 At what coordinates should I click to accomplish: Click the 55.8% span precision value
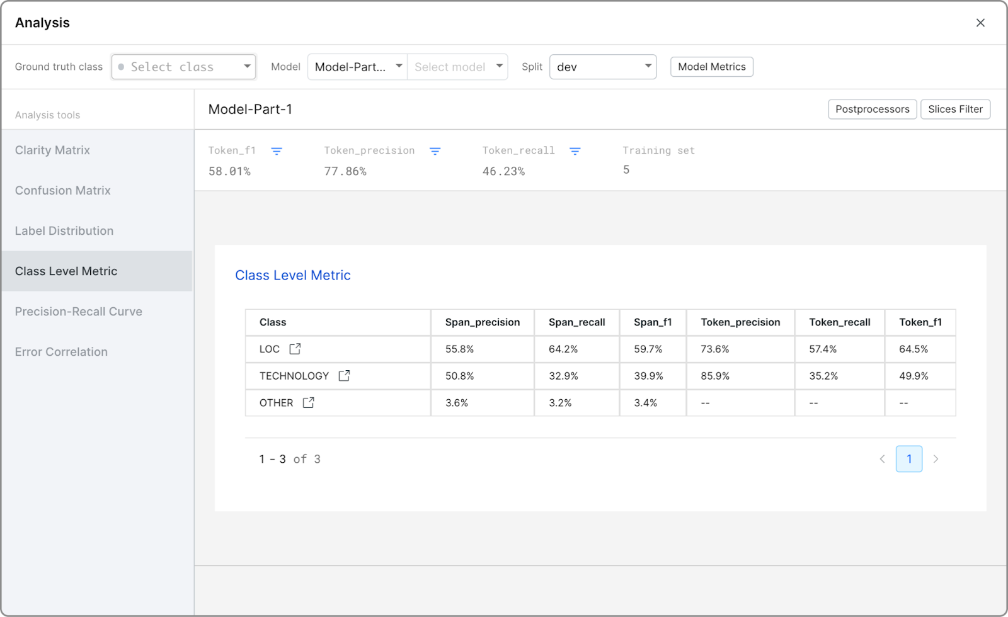click(460, 349)
